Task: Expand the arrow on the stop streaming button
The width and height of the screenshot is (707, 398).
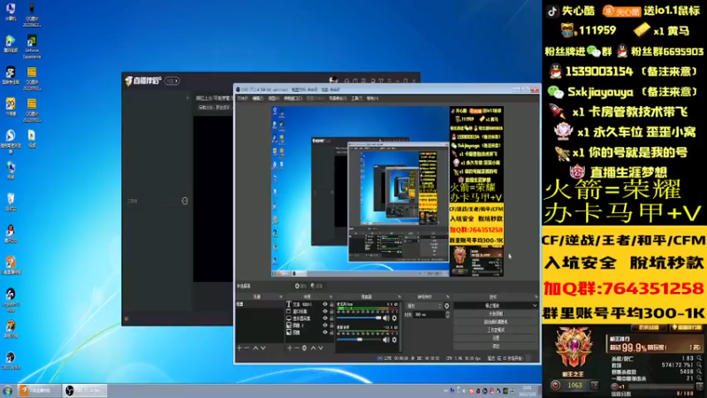Action: 535,305
